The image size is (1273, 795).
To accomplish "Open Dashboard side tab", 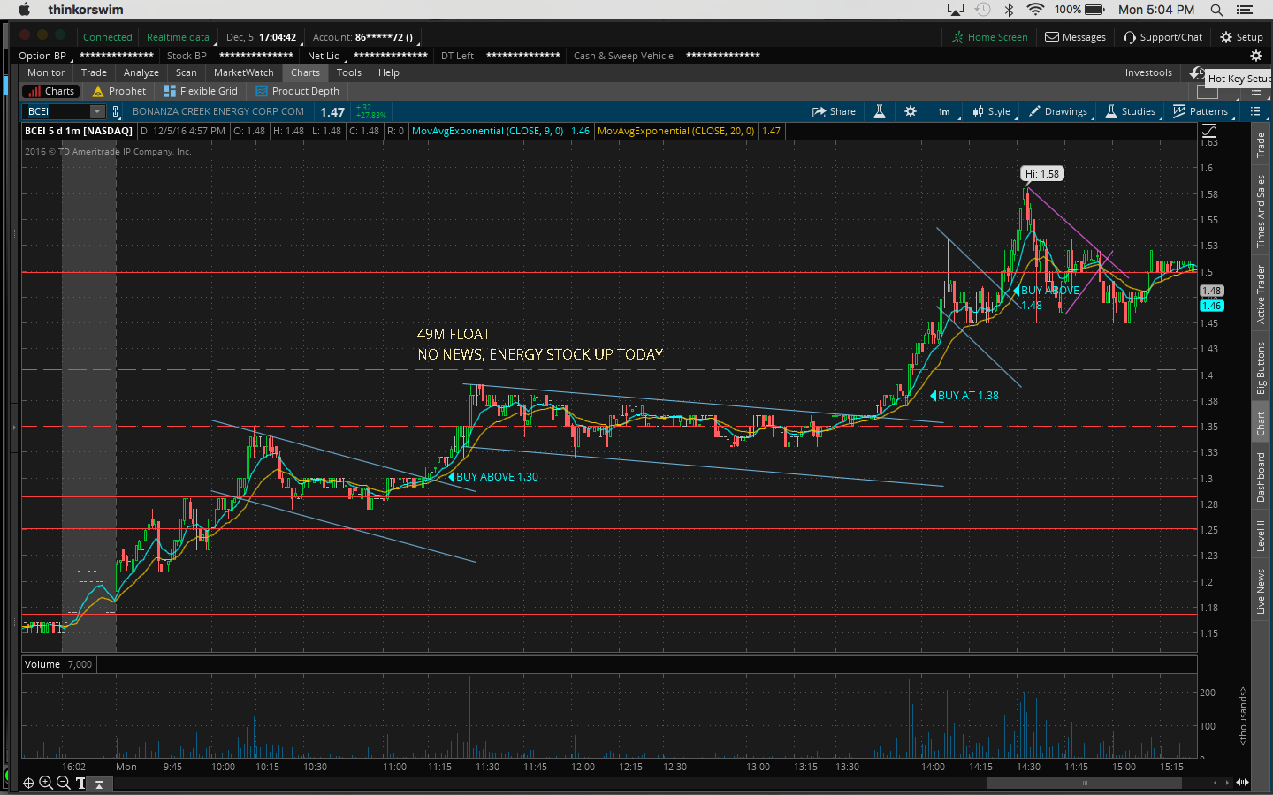I will click(x=1262, y=477).
